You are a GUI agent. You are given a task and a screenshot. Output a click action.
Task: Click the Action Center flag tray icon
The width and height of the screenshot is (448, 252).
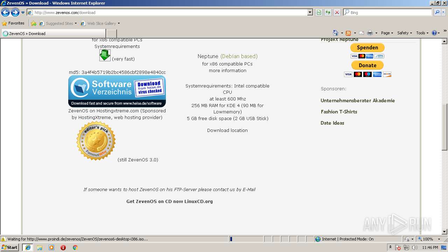click(x=398, y=247)
